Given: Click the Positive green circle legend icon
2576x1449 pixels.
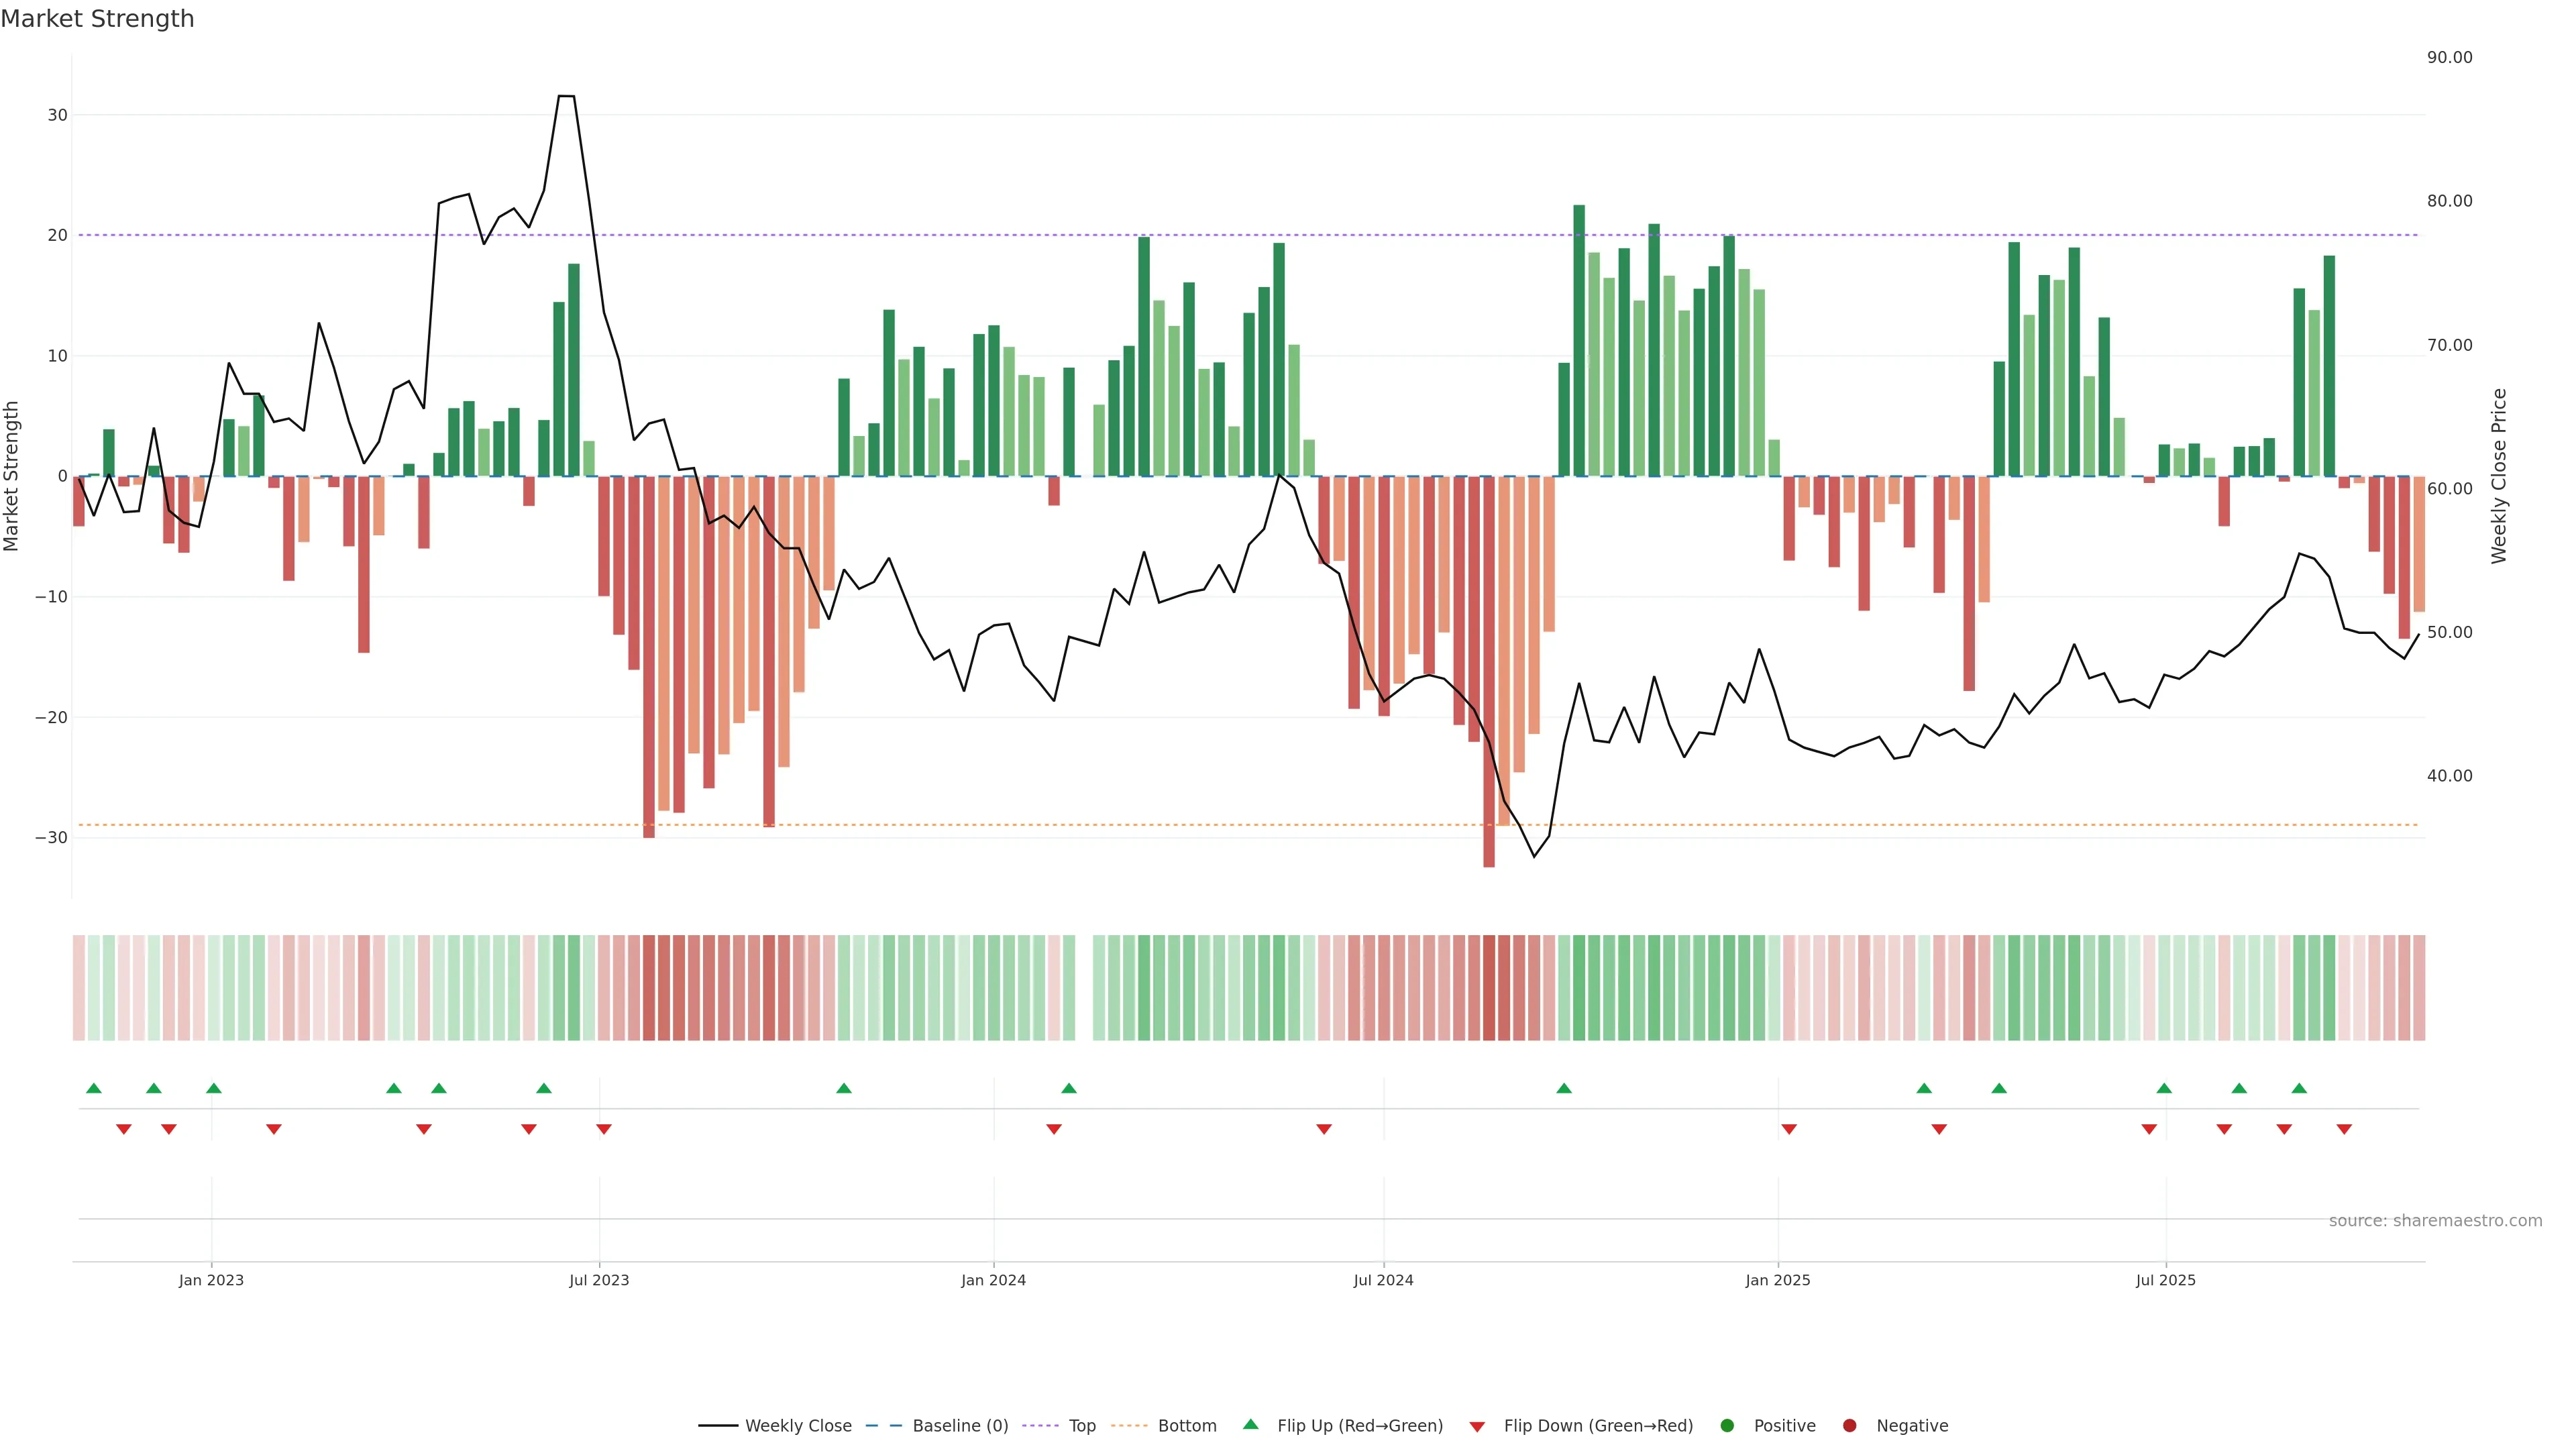Looking at the screenshot, I should (x=1727, y=1425).
